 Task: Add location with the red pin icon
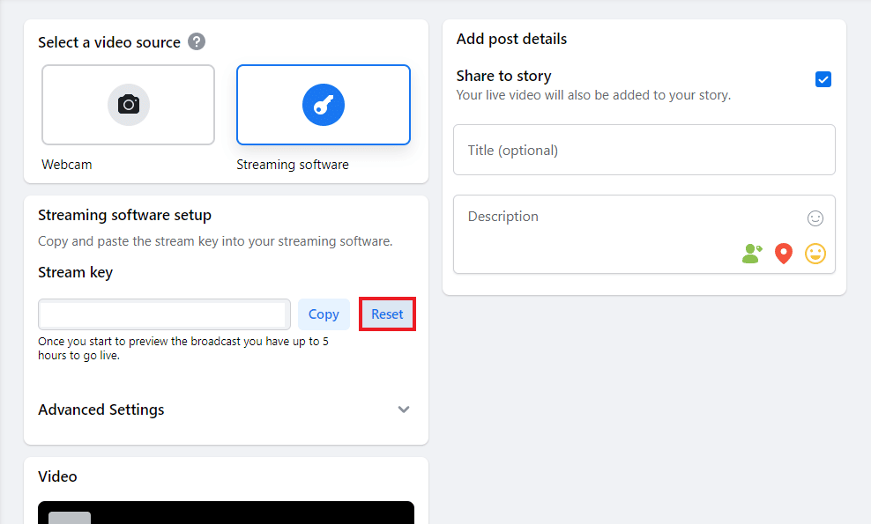pos(784,254)
